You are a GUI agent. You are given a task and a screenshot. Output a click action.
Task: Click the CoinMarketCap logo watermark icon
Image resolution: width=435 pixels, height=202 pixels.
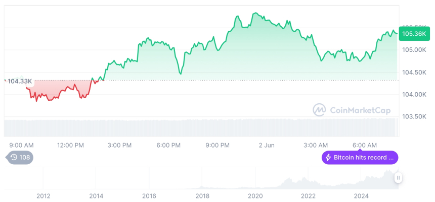click(x=319, y=110)
